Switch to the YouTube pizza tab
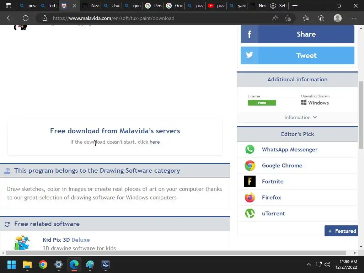The height and width of the screenshot is (273, 364). coord(216,6)
